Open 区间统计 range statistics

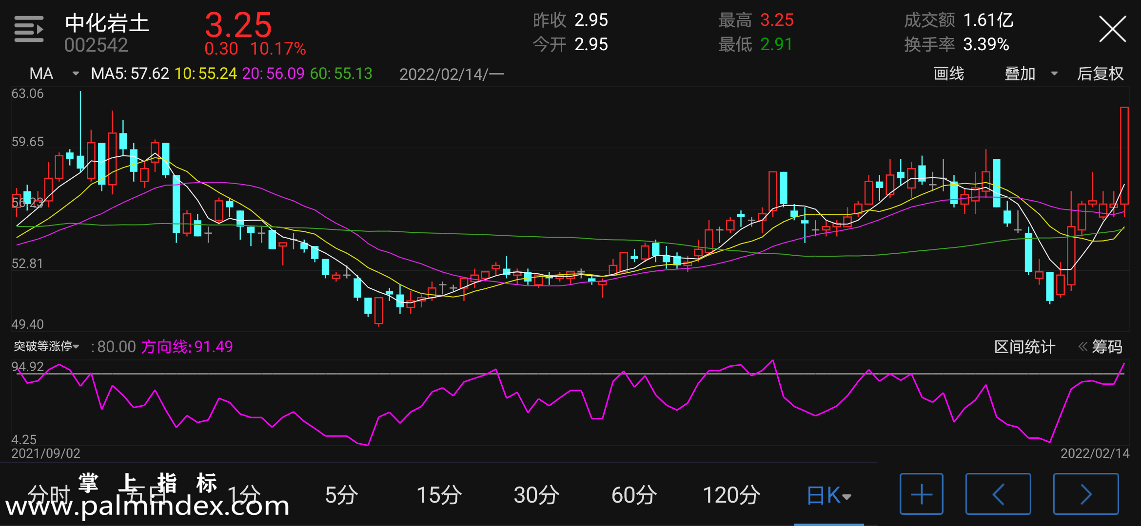point(1024,347)
